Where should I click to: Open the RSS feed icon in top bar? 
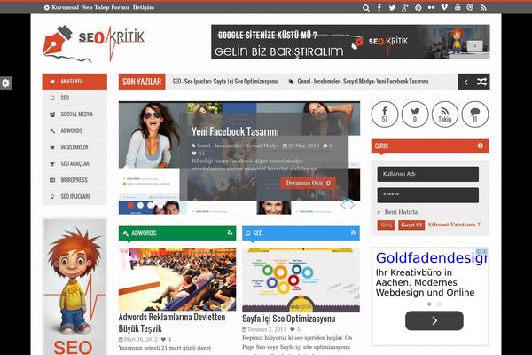(x=483, y=7)
